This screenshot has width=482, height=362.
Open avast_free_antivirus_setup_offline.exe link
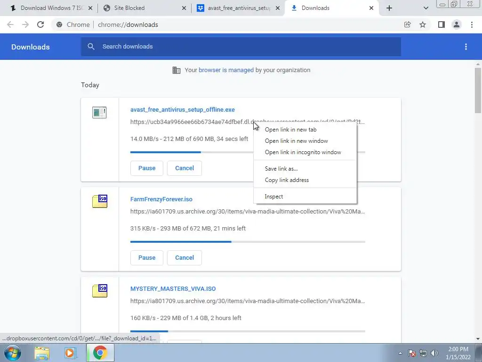(x=182, y=109)
